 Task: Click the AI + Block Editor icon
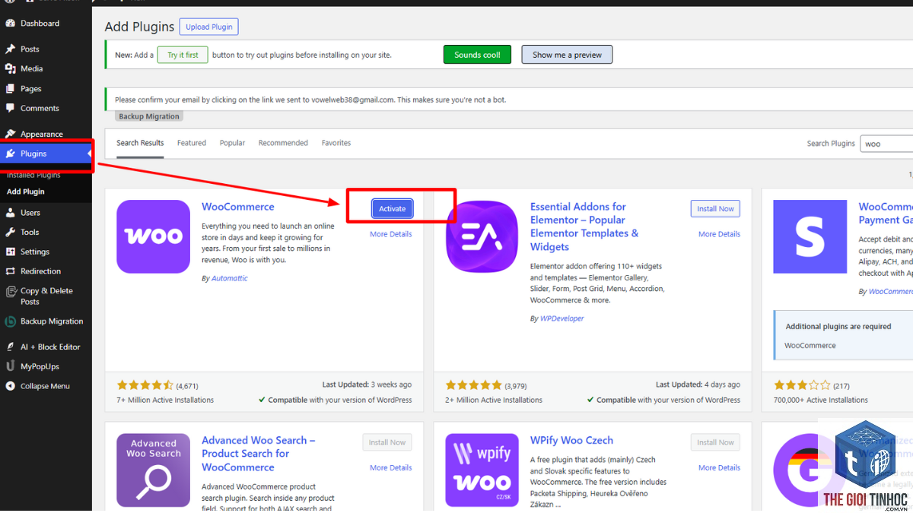(x=10, y=347)
